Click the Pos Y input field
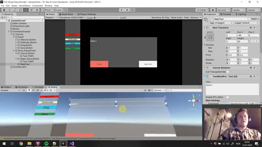 (242, 36)
